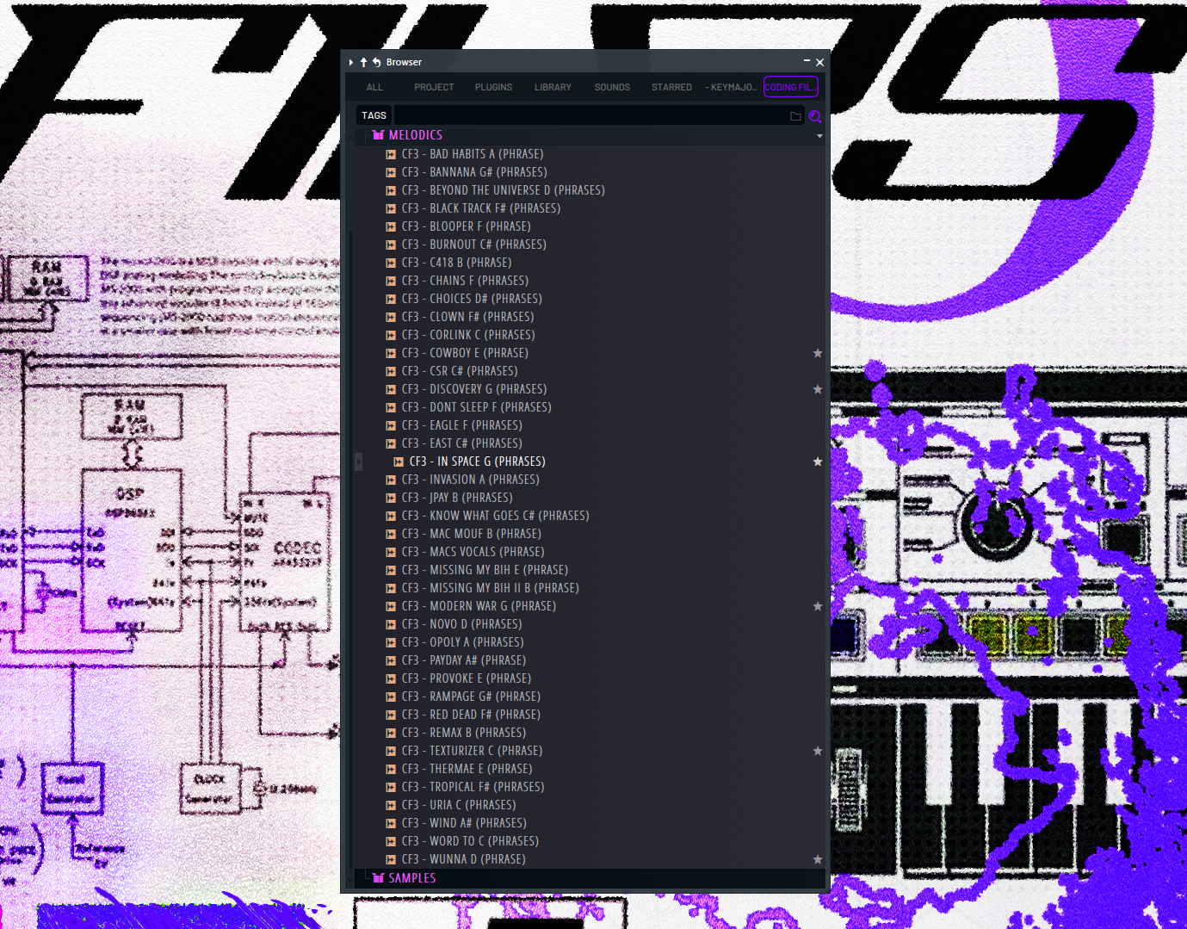Click the MIDI clip icon beside CF3 - C418 B
The height and width of the screenshot is (929, 1187).
[390, 262]
